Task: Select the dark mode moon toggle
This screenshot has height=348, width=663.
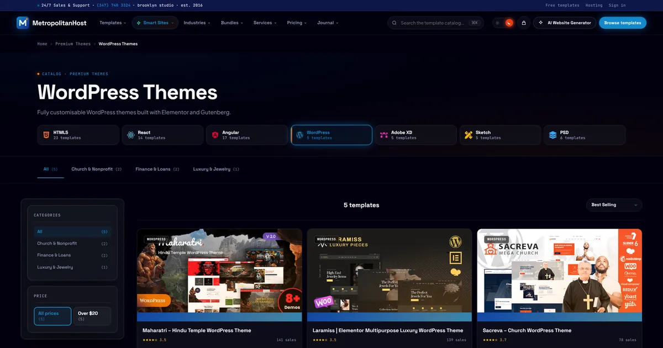Action: [509, 23]
